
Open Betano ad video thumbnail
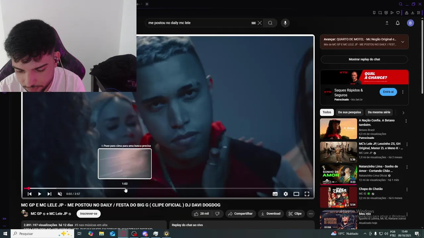339,129
